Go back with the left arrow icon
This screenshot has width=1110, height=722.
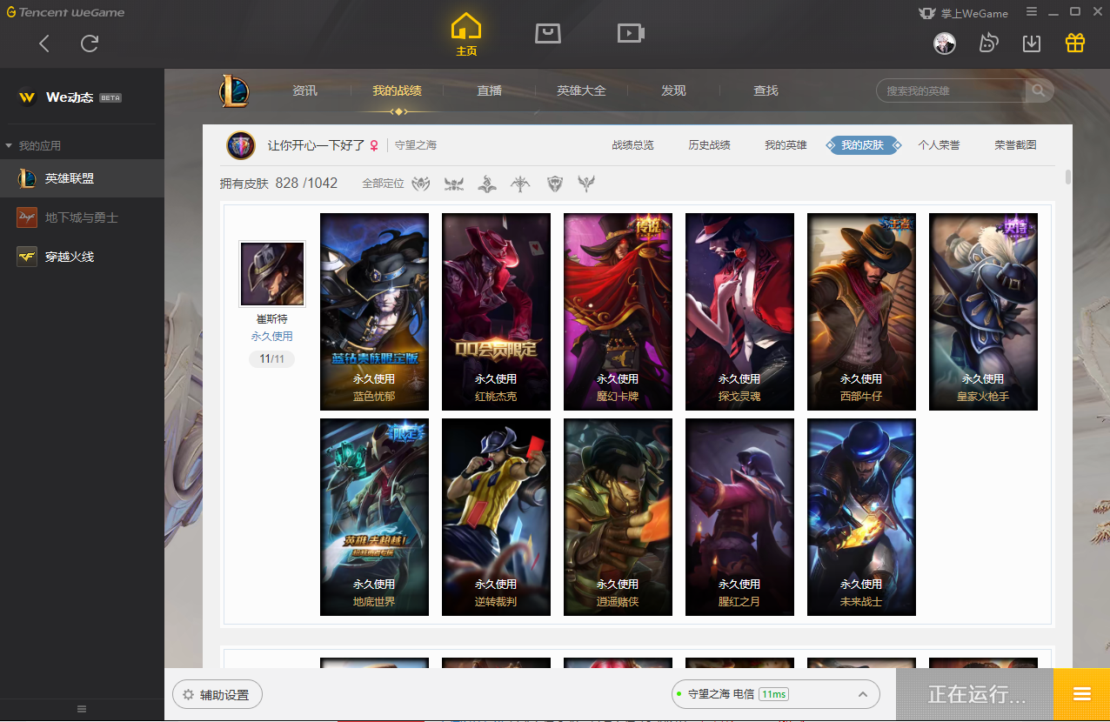coord(44,43)
